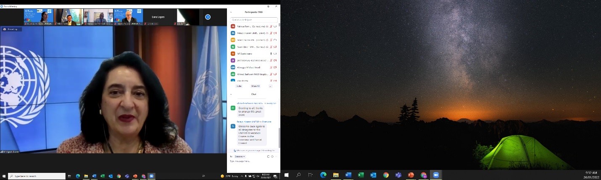
Task: Open Excel from right taskbar
Action: click(361, 175)
